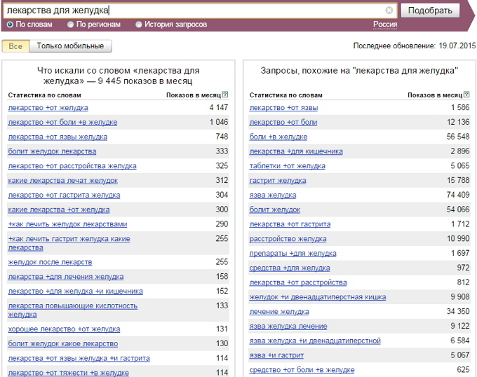
Task: Open 'лекарство +от желудка' query
Action: [48, 107]
